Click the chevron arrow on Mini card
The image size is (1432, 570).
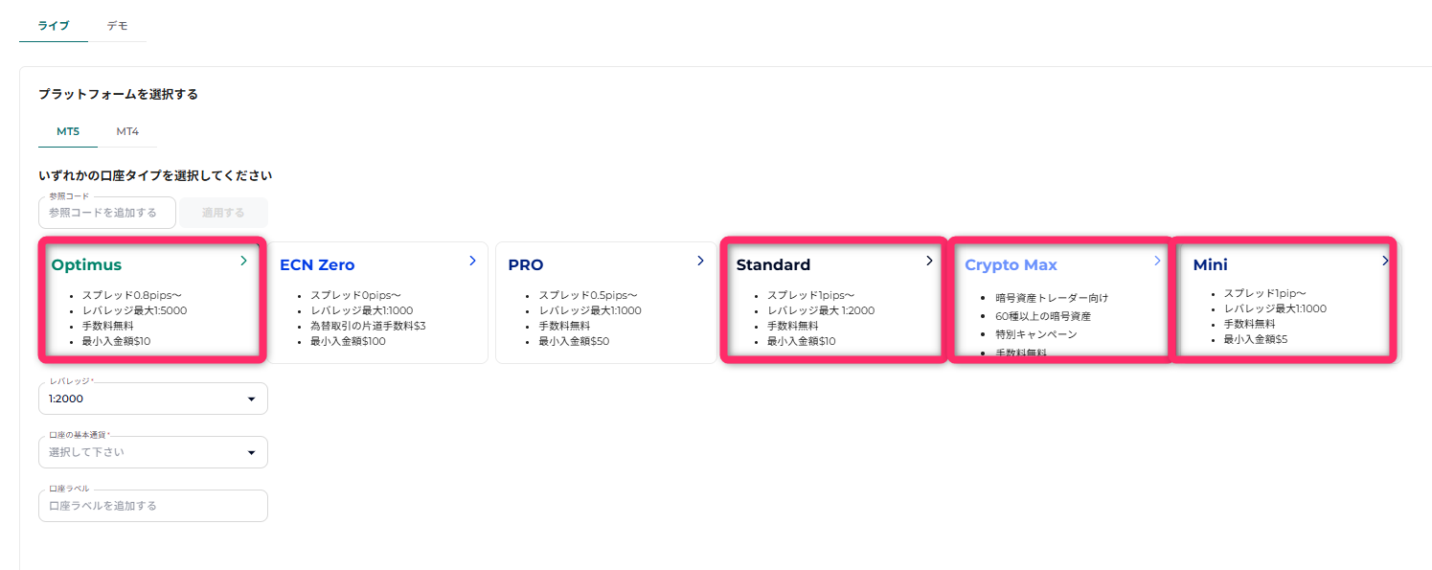click(1385, 260)
